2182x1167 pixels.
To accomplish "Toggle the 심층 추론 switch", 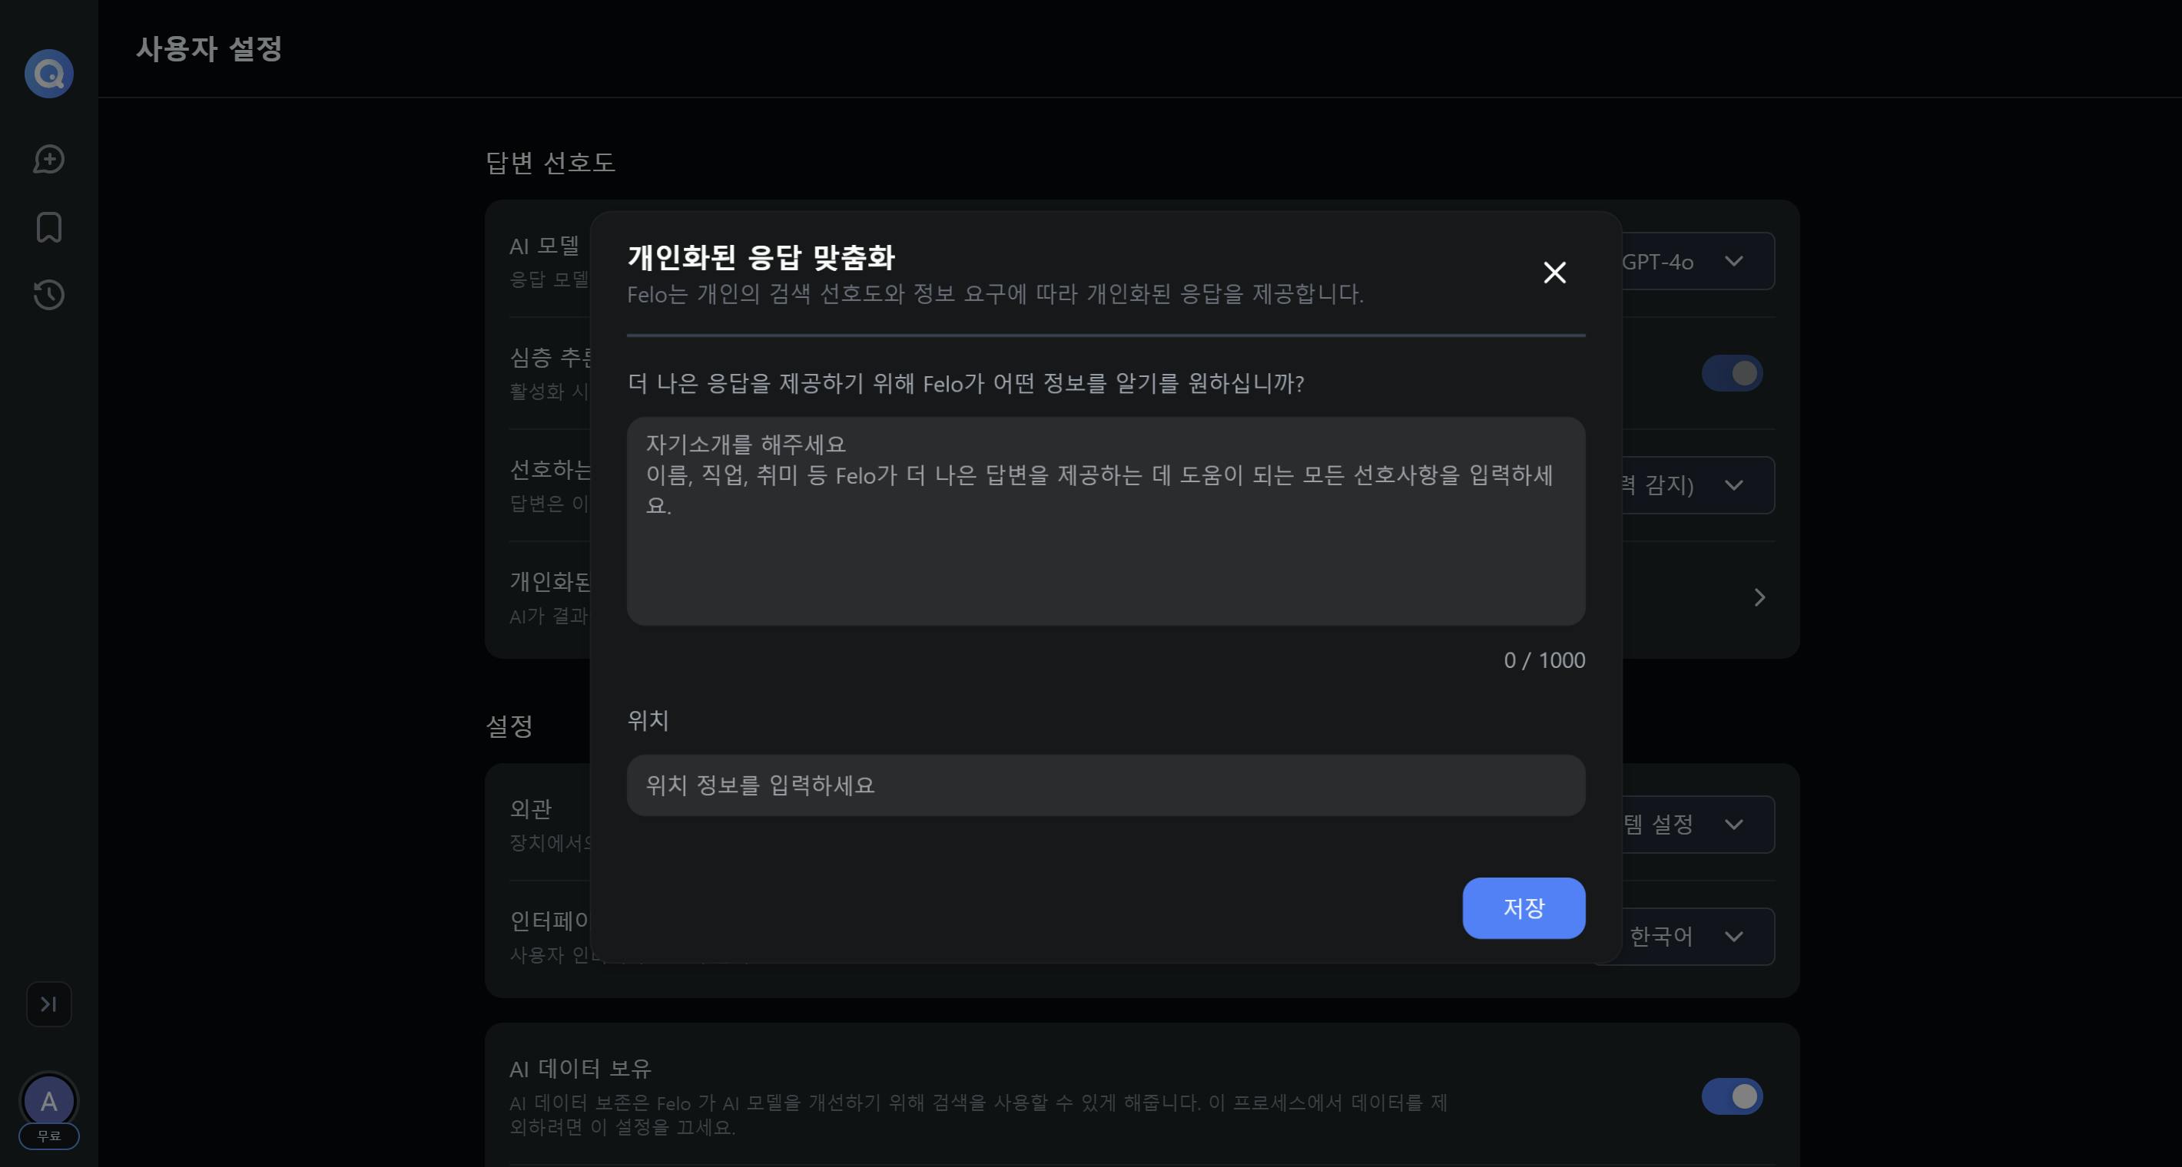I will tap(1731, 373).
